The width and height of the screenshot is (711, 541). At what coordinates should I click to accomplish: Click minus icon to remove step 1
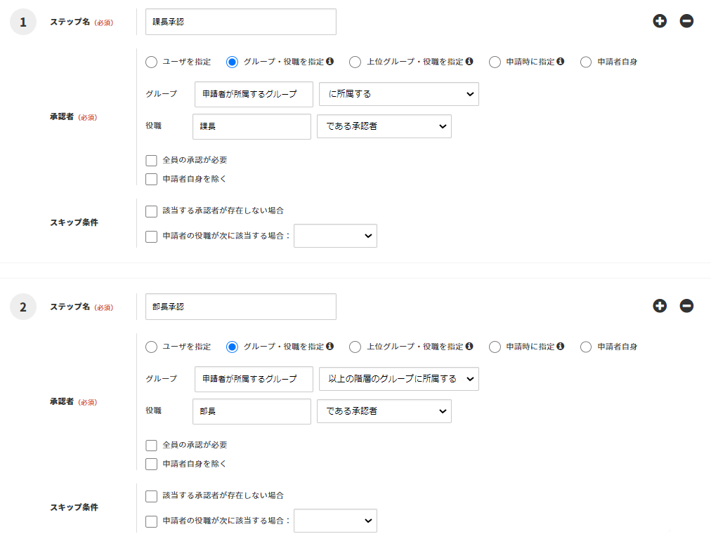pos(686,21)
